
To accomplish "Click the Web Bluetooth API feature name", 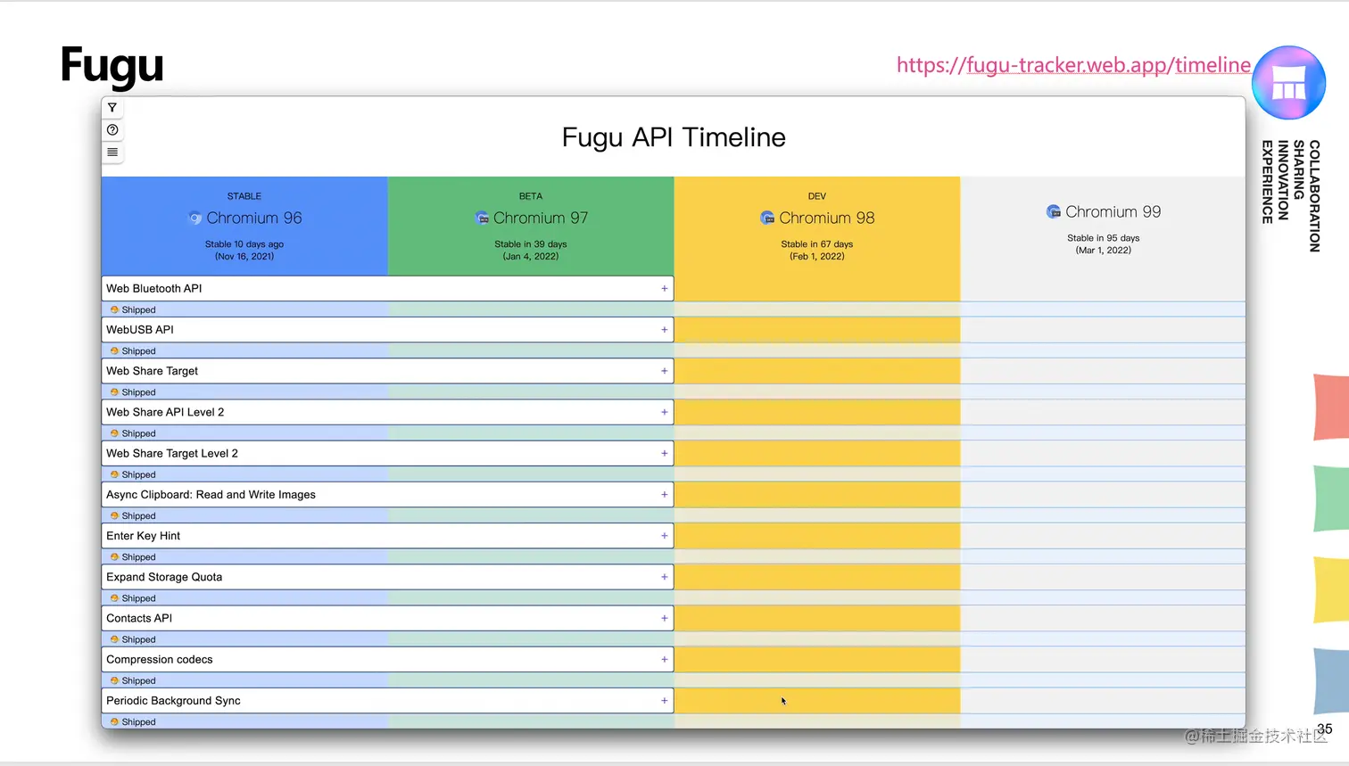I will click(x=154, y=288).
